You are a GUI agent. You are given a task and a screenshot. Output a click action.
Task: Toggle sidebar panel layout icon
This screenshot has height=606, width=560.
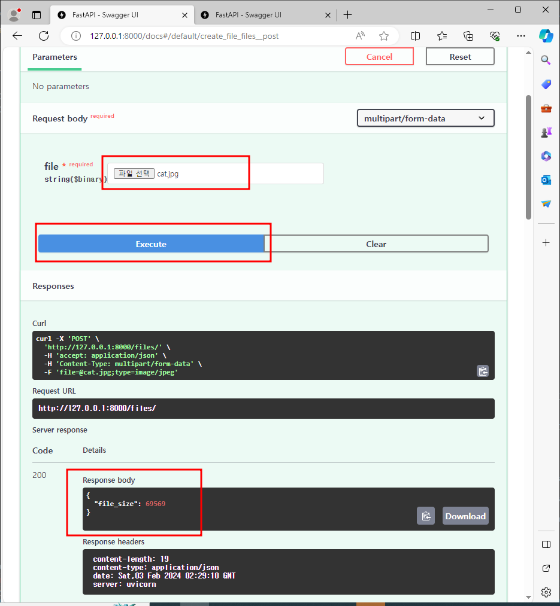click(546, 544)
